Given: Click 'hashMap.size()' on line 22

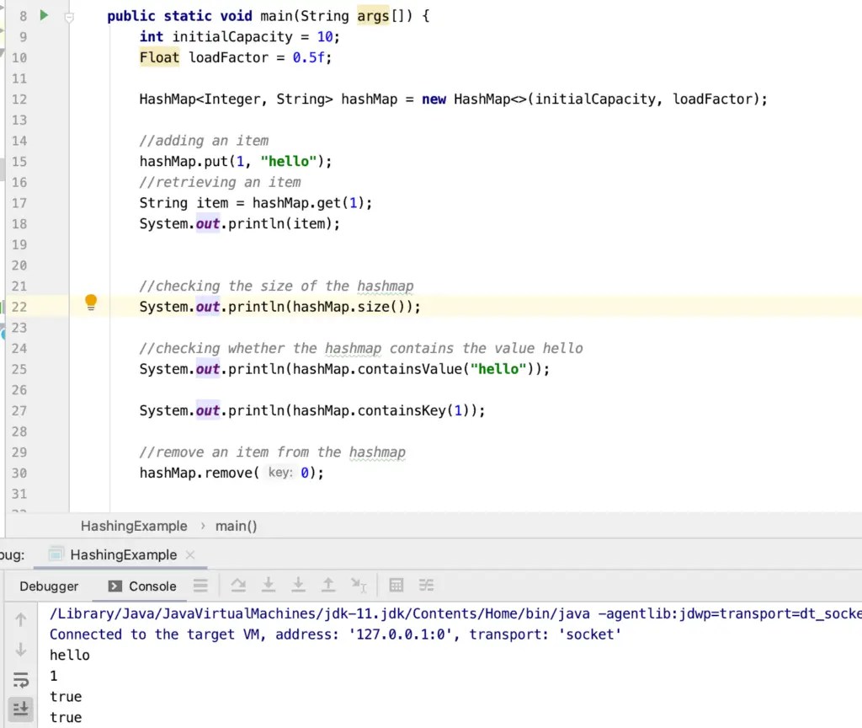Looking at the screenshot, I should (352, 307).
